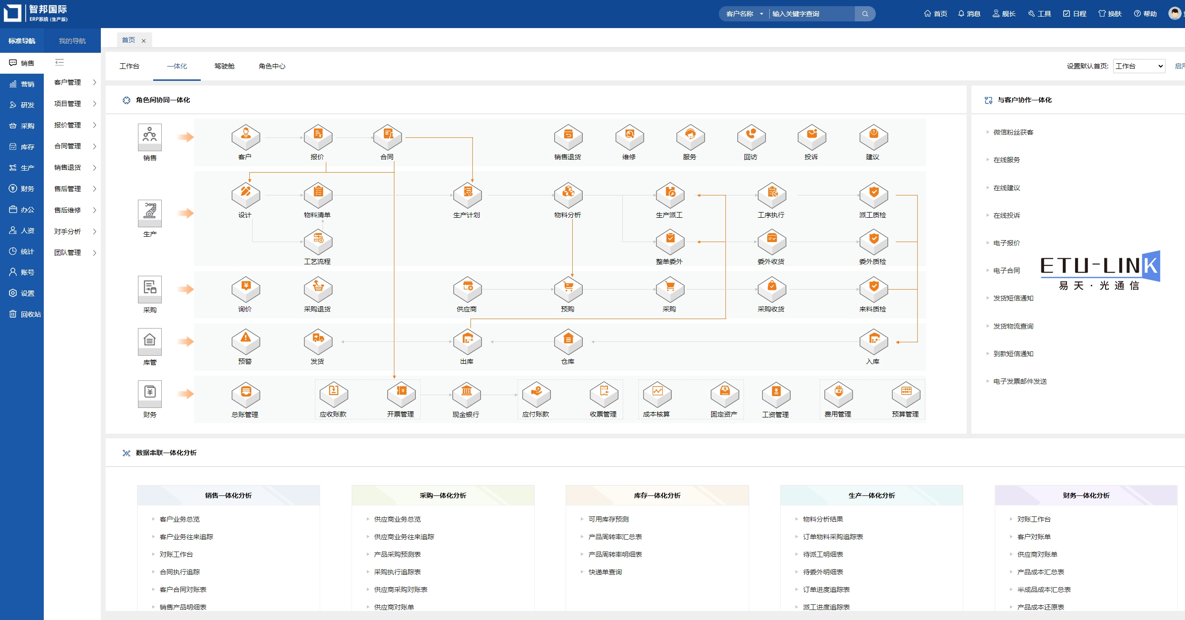Open the 询价 hexagon icon
Viewport: 1185px width, 620px height.
click(245, 289)
